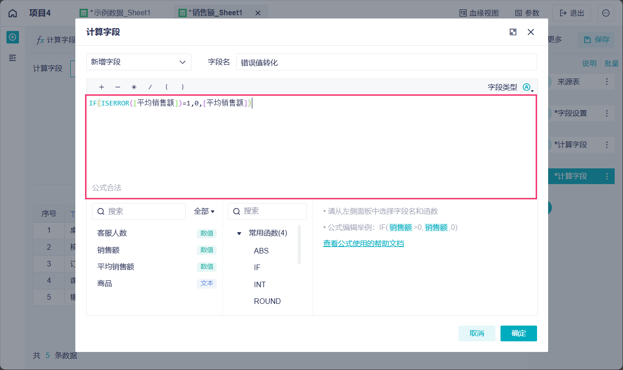This screenshot has height=370, width=623.
Task: Open the 说明 description link
Action: (x=589, y=63)
